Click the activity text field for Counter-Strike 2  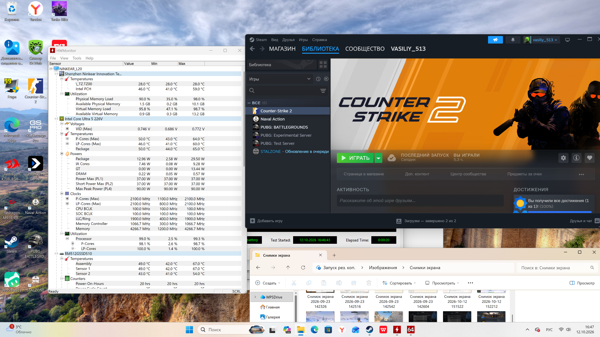[420, 201]
